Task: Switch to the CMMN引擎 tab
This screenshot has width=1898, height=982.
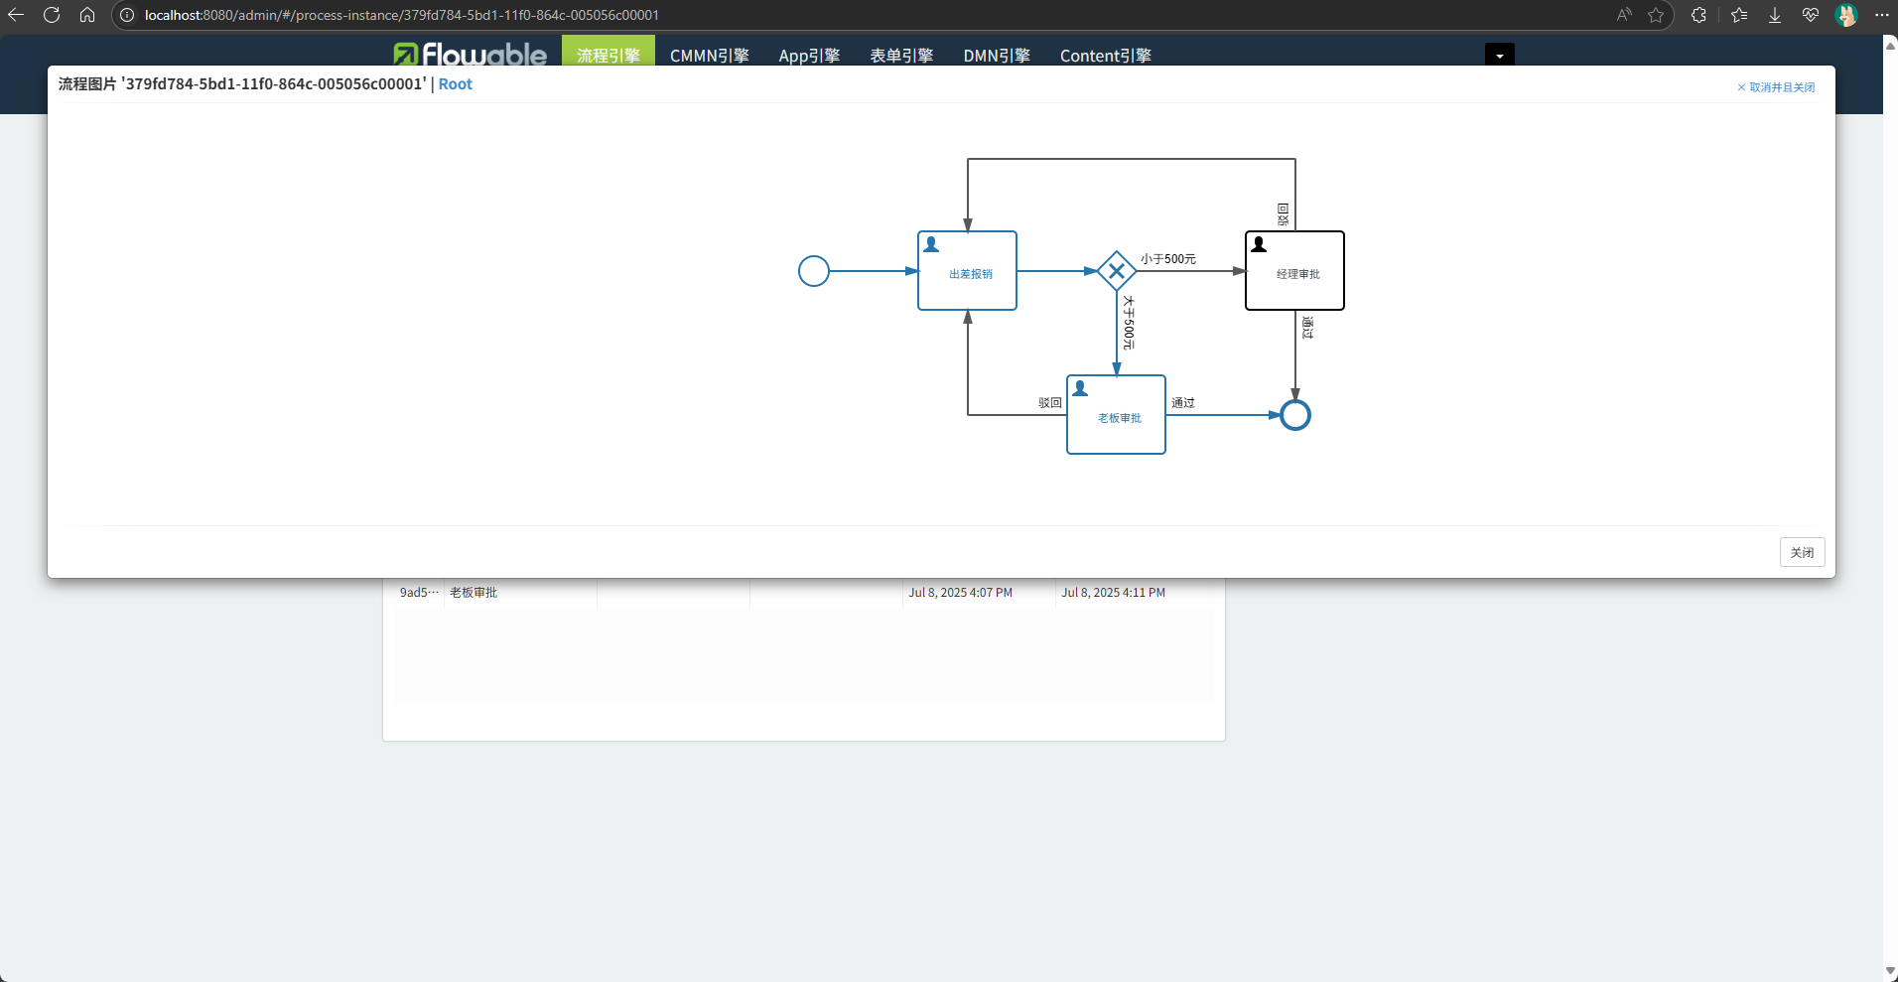Action: coord(709,56)
